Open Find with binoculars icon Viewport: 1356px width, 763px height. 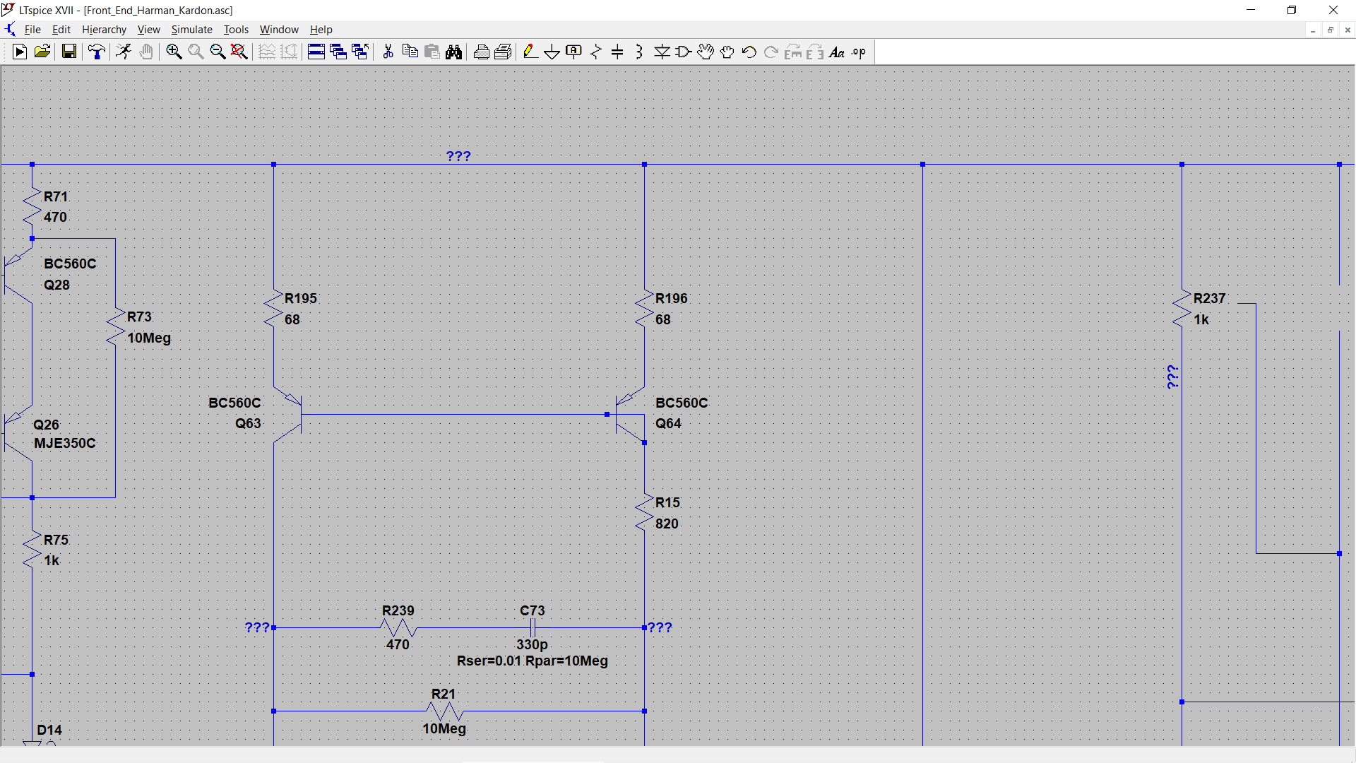(454, 52)
